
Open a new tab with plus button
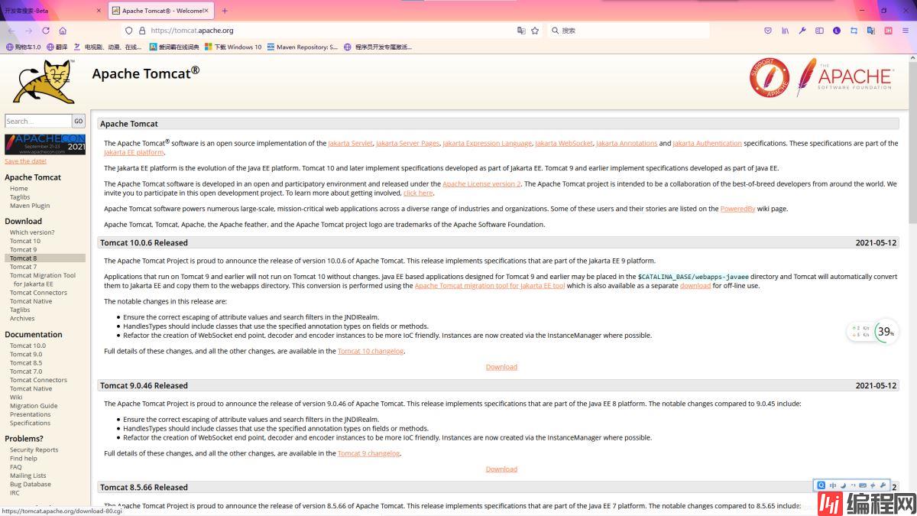225,11
